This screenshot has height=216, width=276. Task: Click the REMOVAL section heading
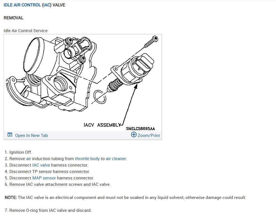(13, 18)
